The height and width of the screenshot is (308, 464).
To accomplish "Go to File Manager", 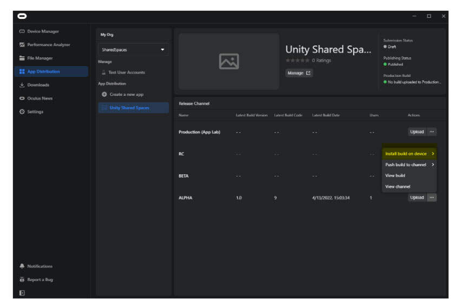I will pos(40,58).
